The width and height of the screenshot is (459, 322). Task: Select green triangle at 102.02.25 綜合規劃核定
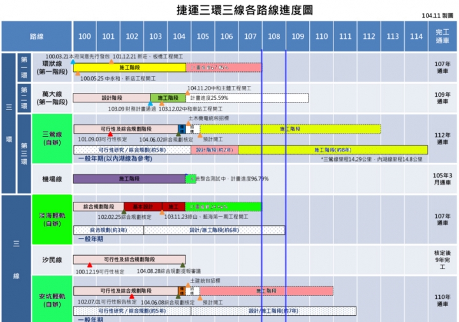pyautogui.click(x=124, y=212)
